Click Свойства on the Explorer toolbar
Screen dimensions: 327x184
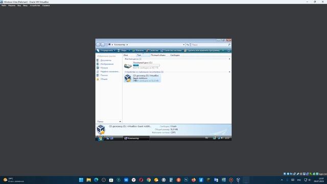(x=152, y=51)
